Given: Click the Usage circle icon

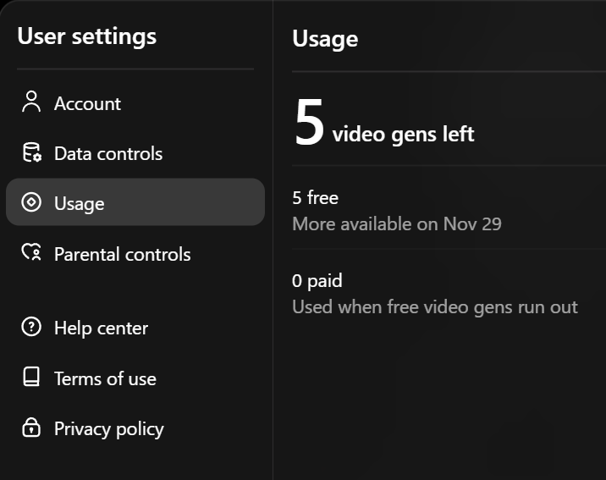Looking at the screenshot, I should coord(31,203).
